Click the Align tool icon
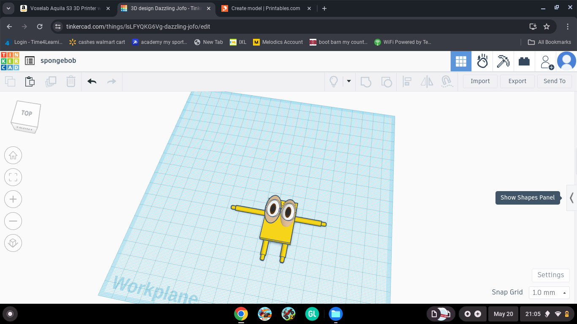Image resolution: width=577 pixels, height=324 pixels. coord(407,81)
